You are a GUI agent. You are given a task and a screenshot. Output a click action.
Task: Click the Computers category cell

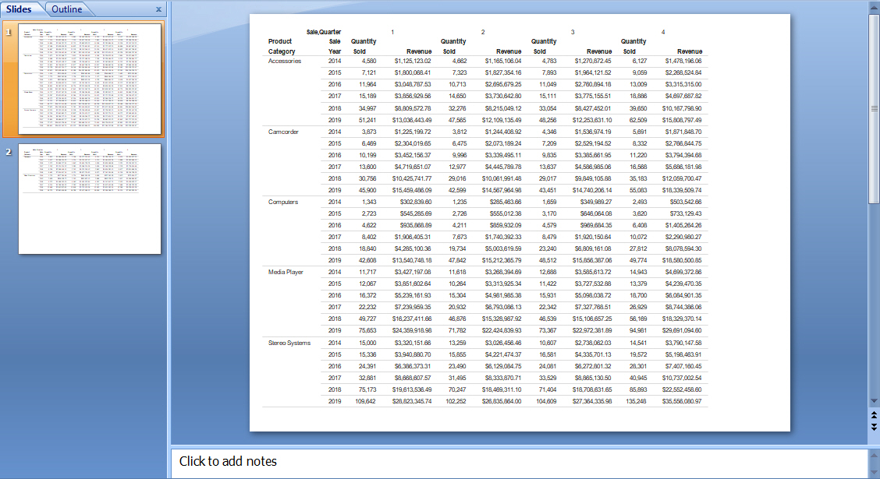(283, 202)
